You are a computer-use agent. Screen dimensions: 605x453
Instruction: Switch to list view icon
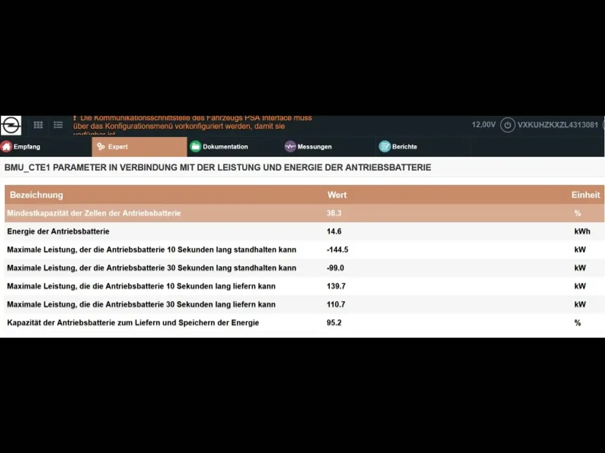coord(58,125)
